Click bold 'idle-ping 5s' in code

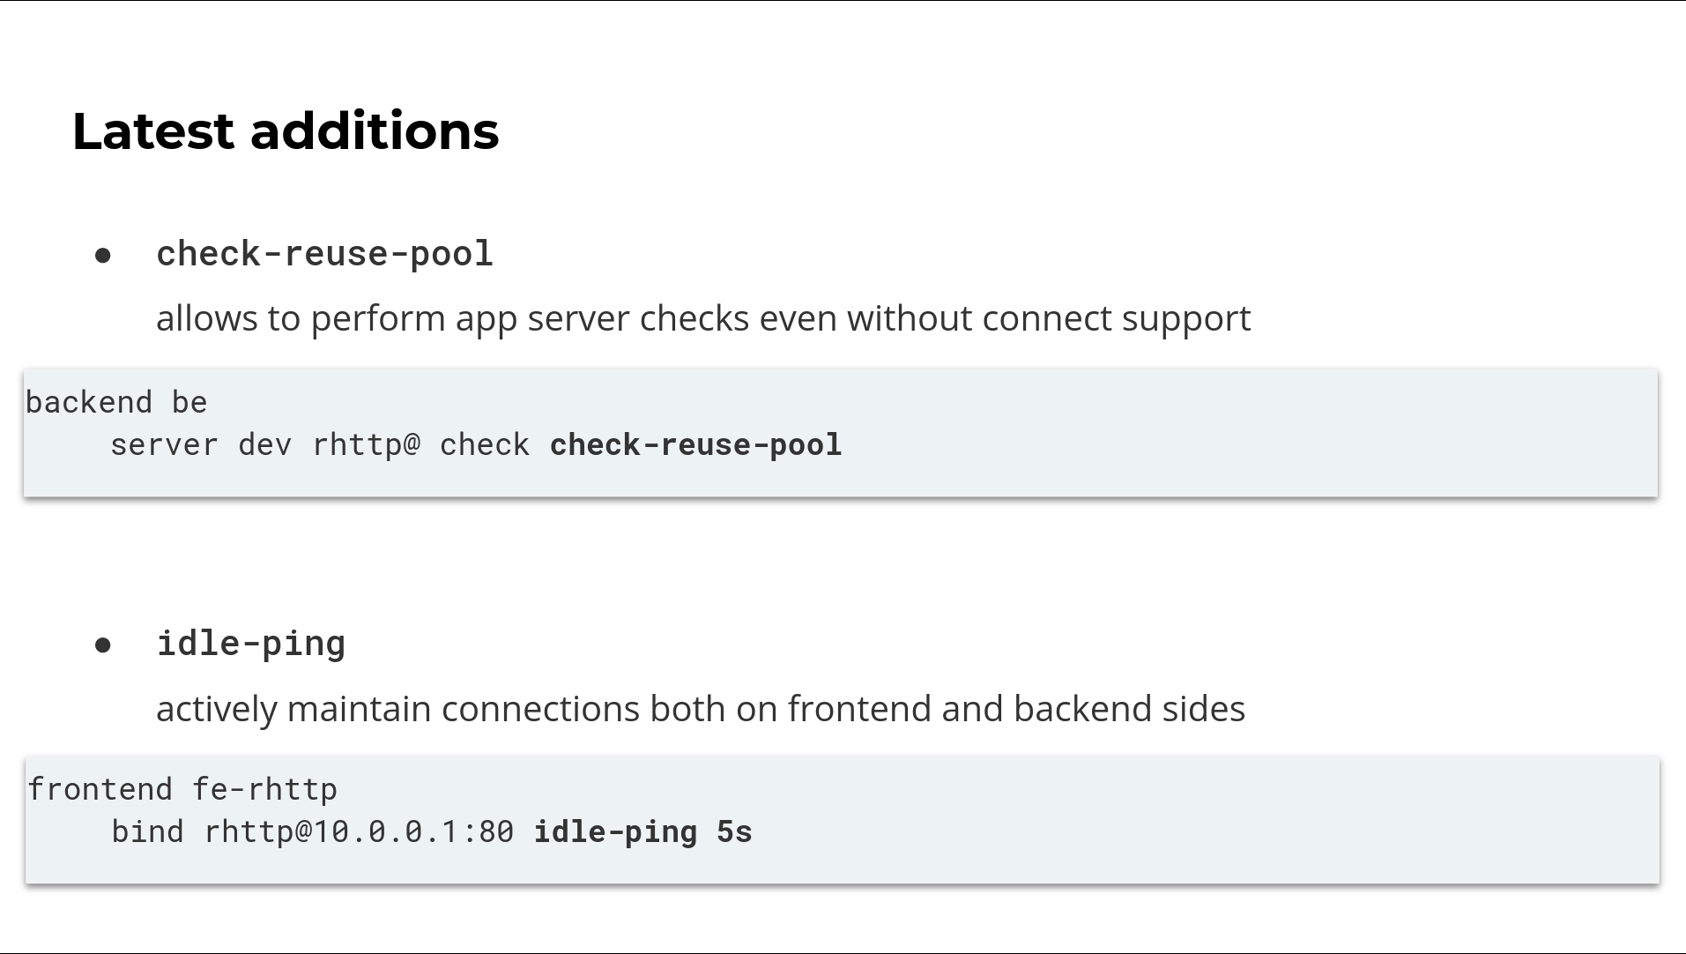point(643,831)
